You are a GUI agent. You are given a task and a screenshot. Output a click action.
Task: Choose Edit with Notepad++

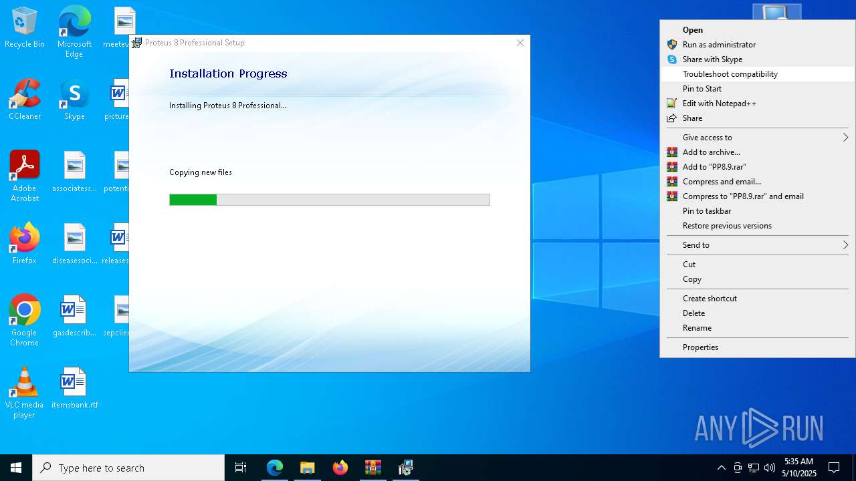[757, 104]
